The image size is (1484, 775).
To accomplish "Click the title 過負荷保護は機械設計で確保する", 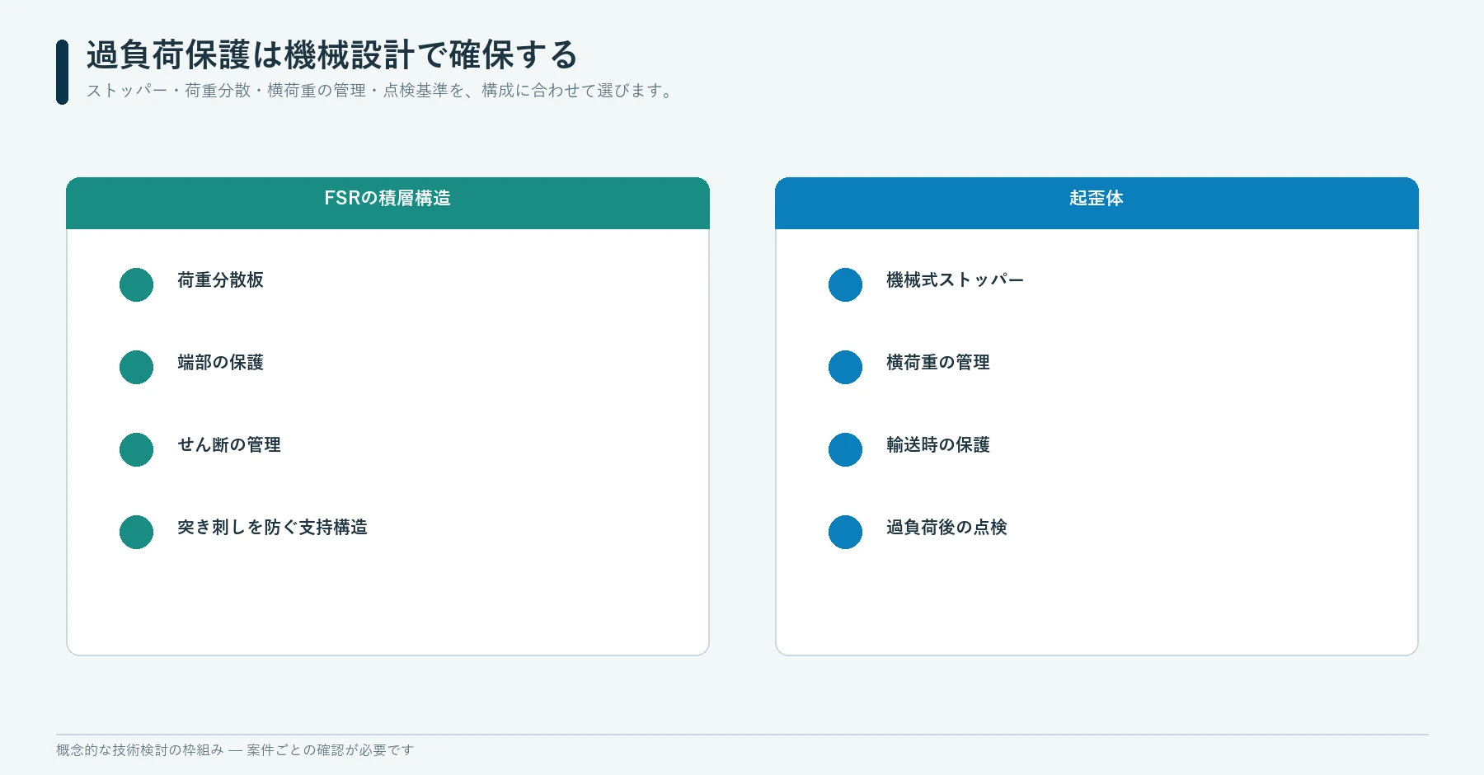I will tap(332, 55).
